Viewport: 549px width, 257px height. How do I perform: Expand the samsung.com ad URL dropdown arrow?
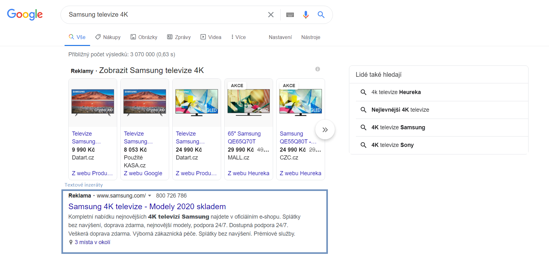pyautogui.click(x=150, y=196)
